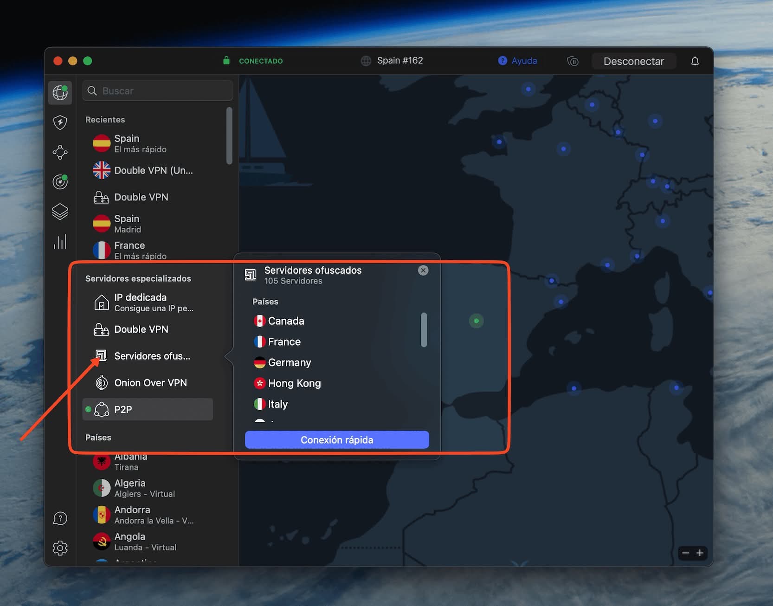This screenshot has height=606, width=773.
Task: Click the sidebar server list scrollbar
Action: point(229,135)
